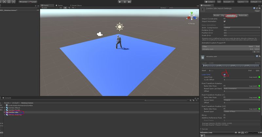Click the Play button in top toolbar
Image resolution: width=262 pixels, height=137 pixels.
(x=120, y=2)
